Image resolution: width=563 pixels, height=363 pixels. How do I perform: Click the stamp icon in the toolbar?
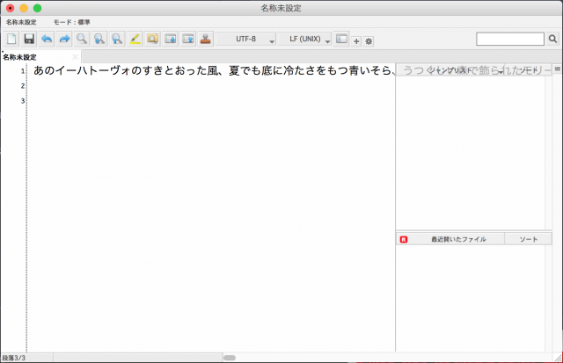pos(205,40)
